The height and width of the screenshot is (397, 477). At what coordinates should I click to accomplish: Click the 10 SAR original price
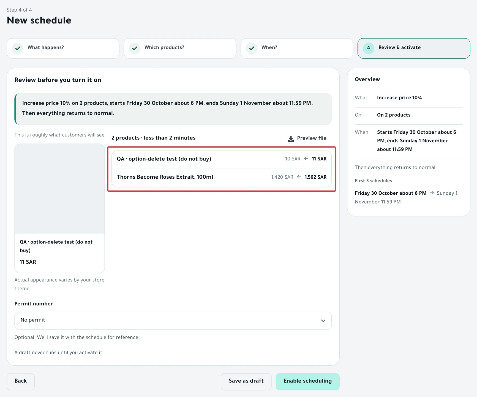(x=293, y=159)
